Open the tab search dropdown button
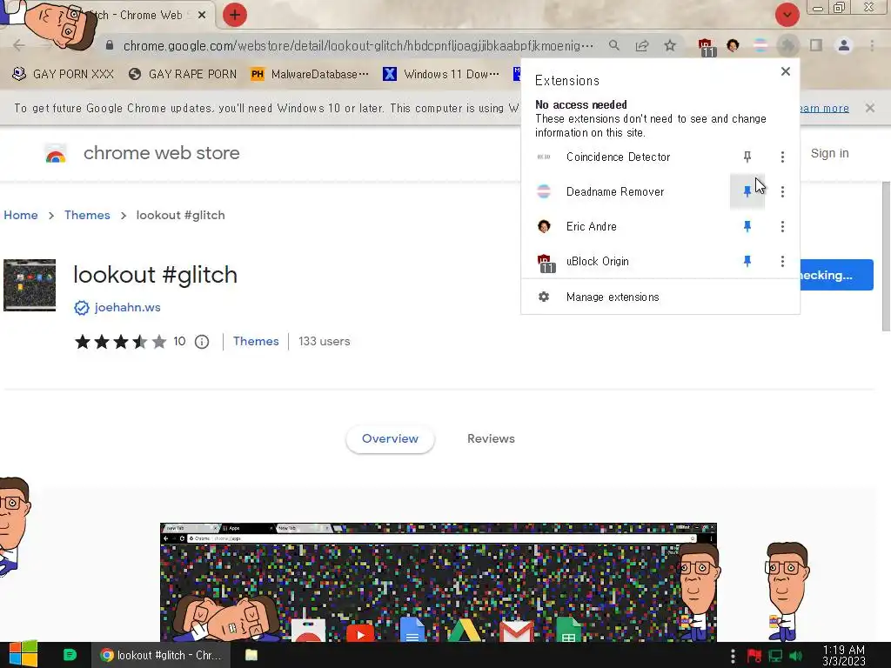This screenshot has height=668, width=891. coord(787,15)
